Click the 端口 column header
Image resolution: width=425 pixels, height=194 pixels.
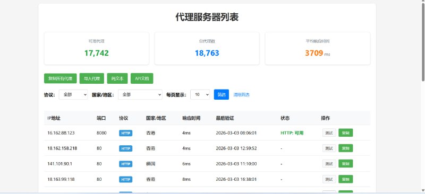click(101, 118)
